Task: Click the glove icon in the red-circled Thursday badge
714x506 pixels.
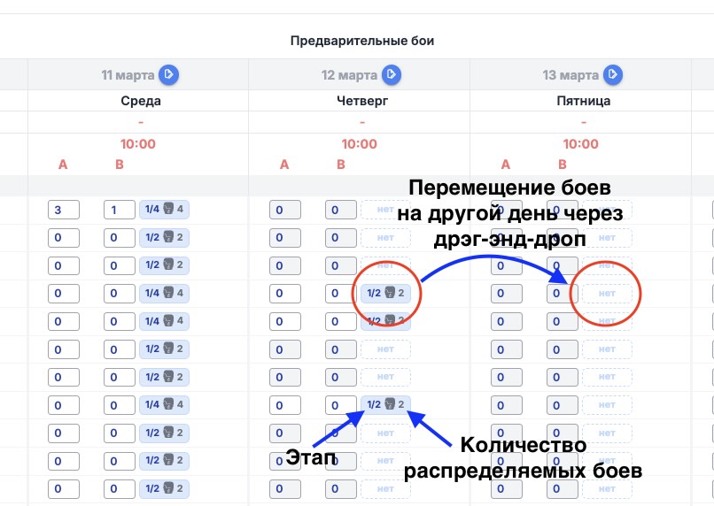Action: (387, 294)
